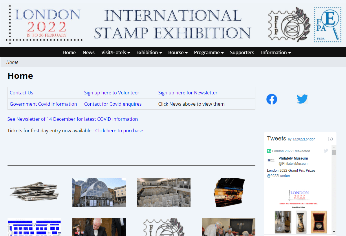Viewport: 346px width, 236px height.
Task: Click @PhilatelyMuseum handle in tweet
Action: 294,164
